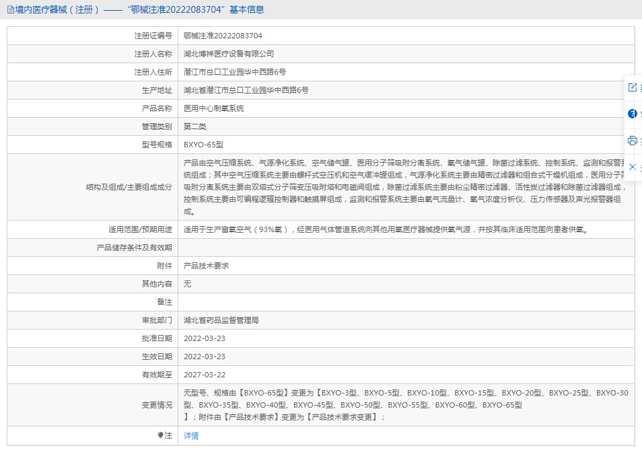Open the 详情 link
This screenshot has width=642, height=450.
[x=191, y=436]
